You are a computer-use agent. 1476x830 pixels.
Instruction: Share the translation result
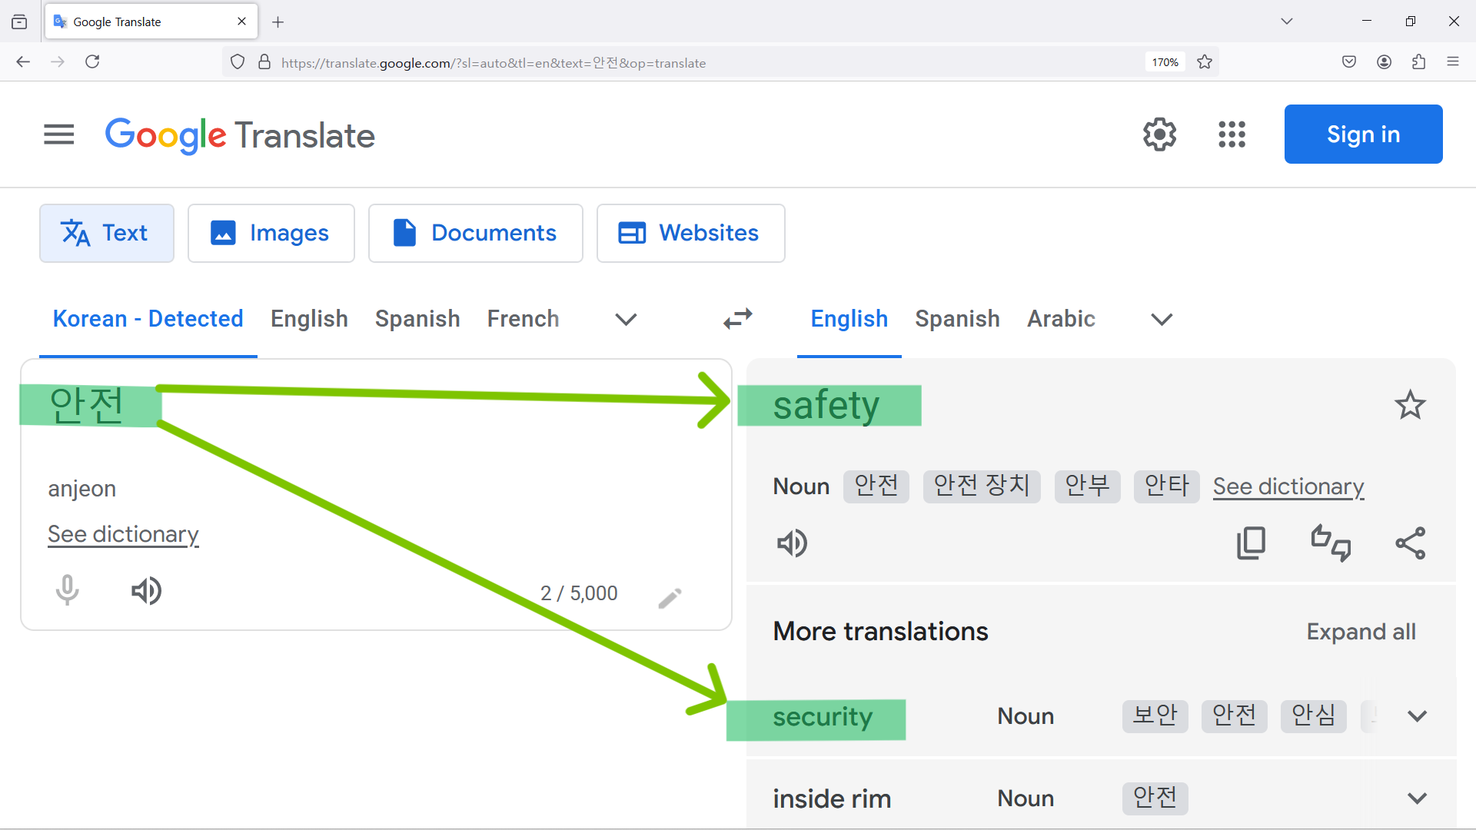1410,543
